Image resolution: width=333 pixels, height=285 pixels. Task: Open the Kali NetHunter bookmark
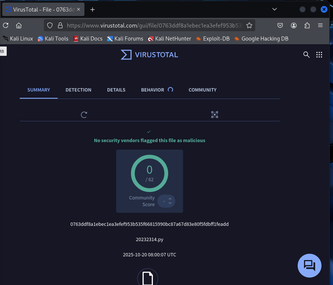click(169, 39)
